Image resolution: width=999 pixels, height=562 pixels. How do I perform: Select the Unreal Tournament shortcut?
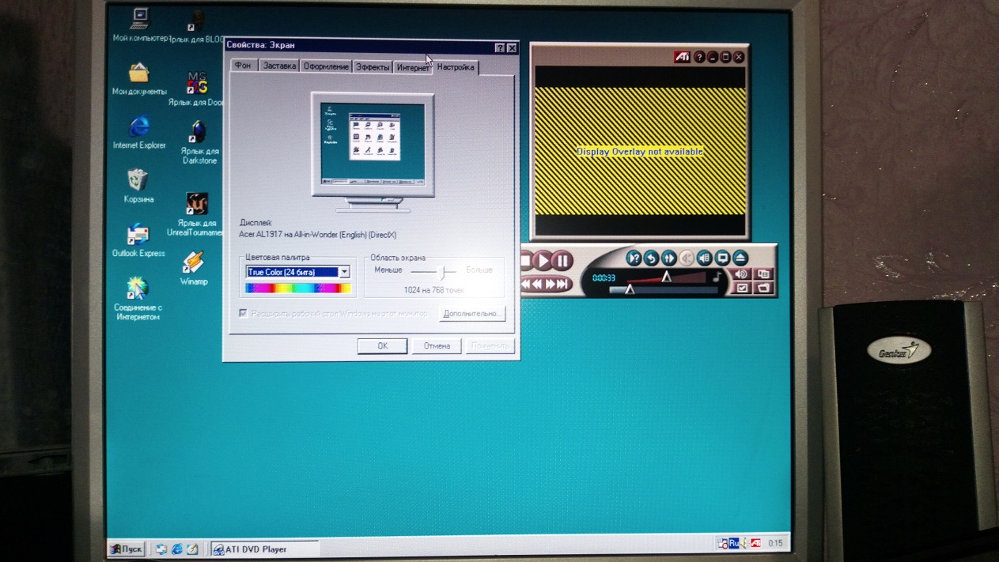(197, 213)
